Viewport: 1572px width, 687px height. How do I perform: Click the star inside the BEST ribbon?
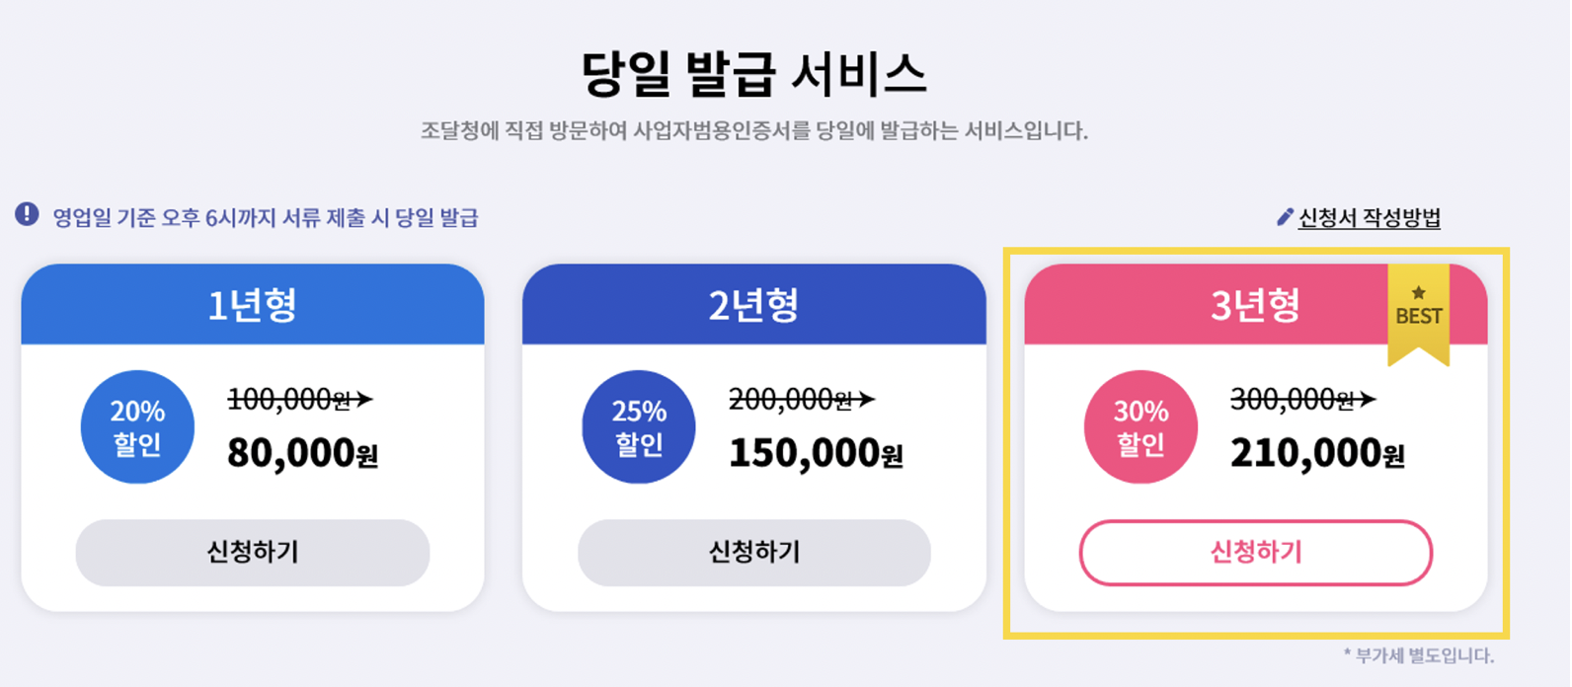[1419, 293]
